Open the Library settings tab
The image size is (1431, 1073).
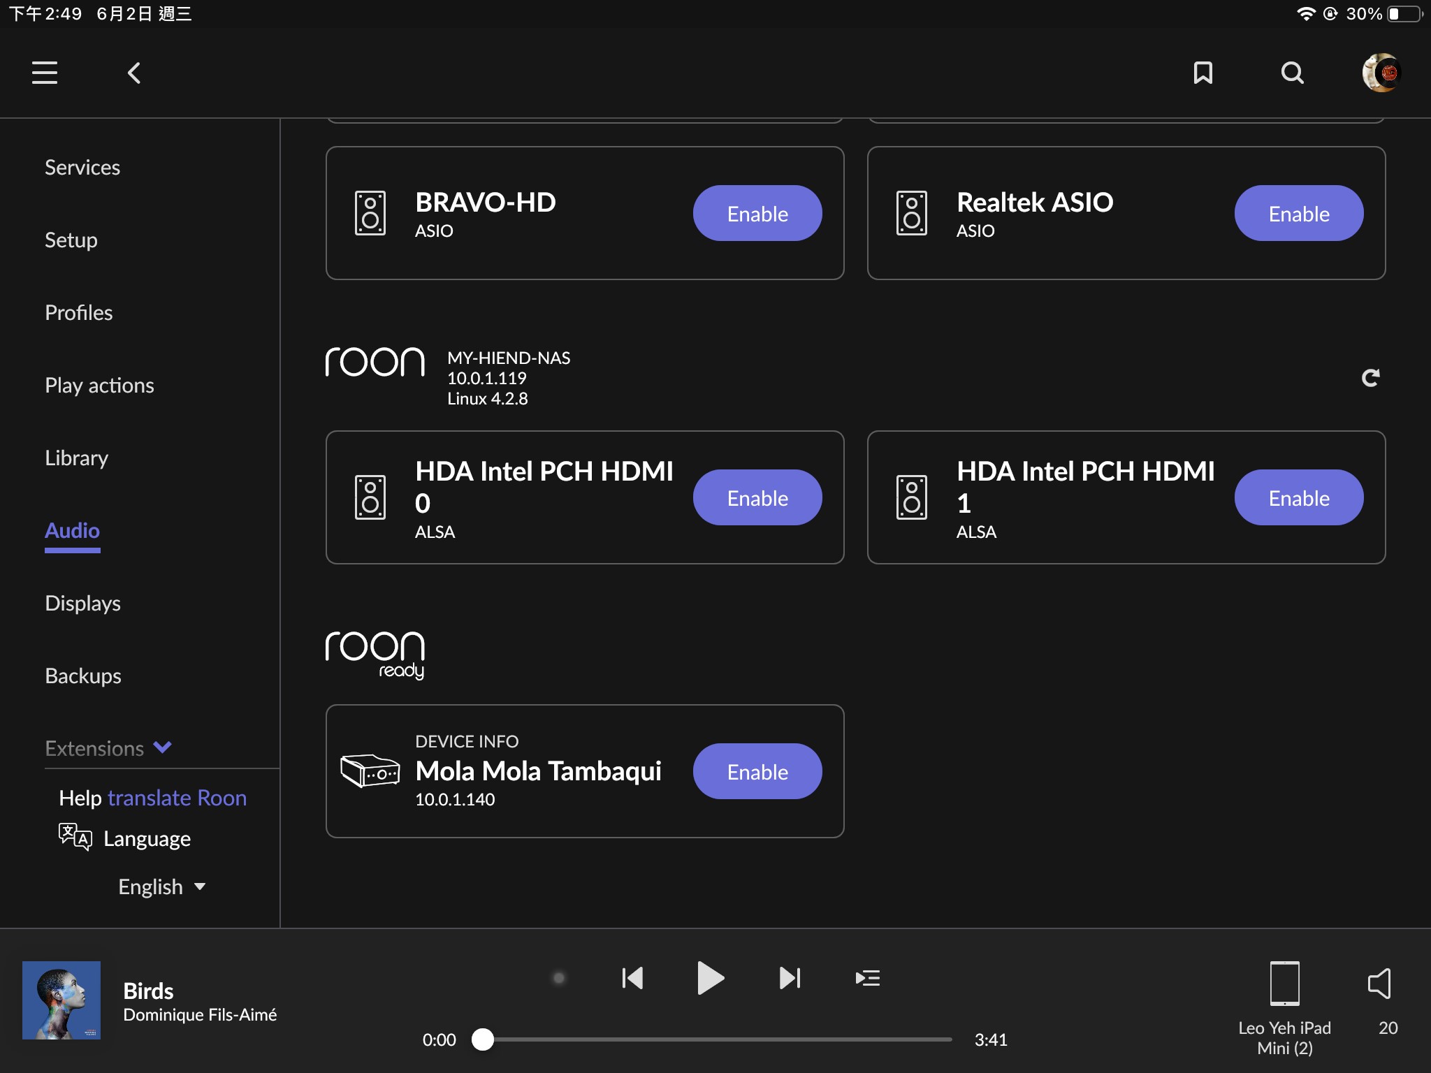pos(77,458)
